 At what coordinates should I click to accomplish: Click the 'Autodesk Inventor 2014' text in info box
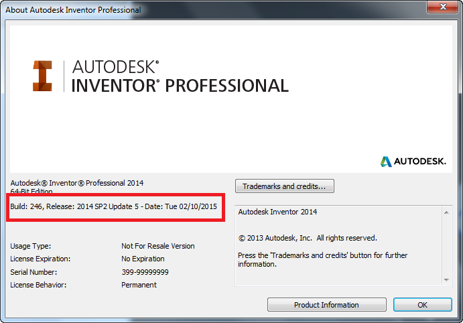(x=277, y=212)
